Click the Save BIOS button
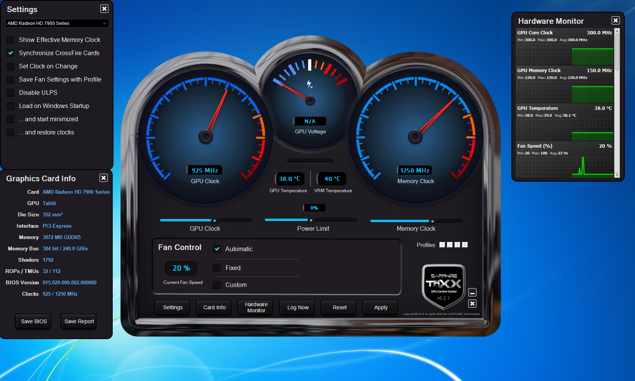This screenshot has width=635, height=381. (34, 321)
